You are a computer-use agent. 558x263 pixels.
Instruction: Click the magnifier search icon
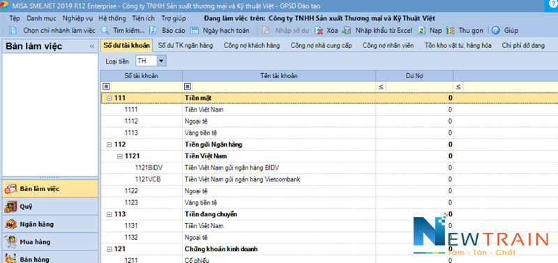tap(105, 31)
